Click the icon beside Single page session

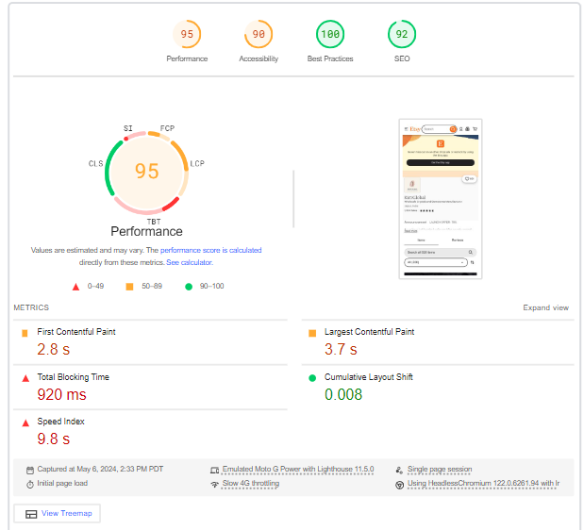pos(399,471)
